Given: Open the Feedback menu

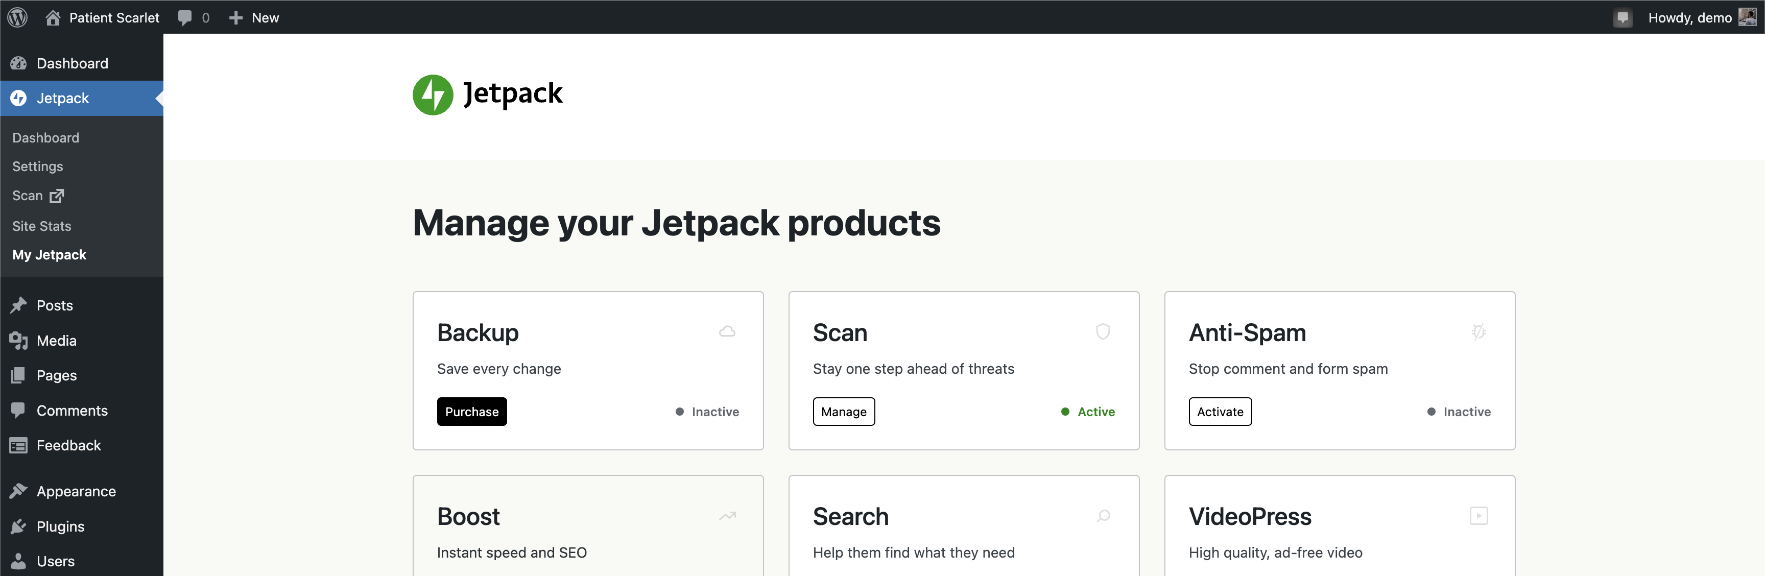Looking at the screenshot, I should [82, 445].
